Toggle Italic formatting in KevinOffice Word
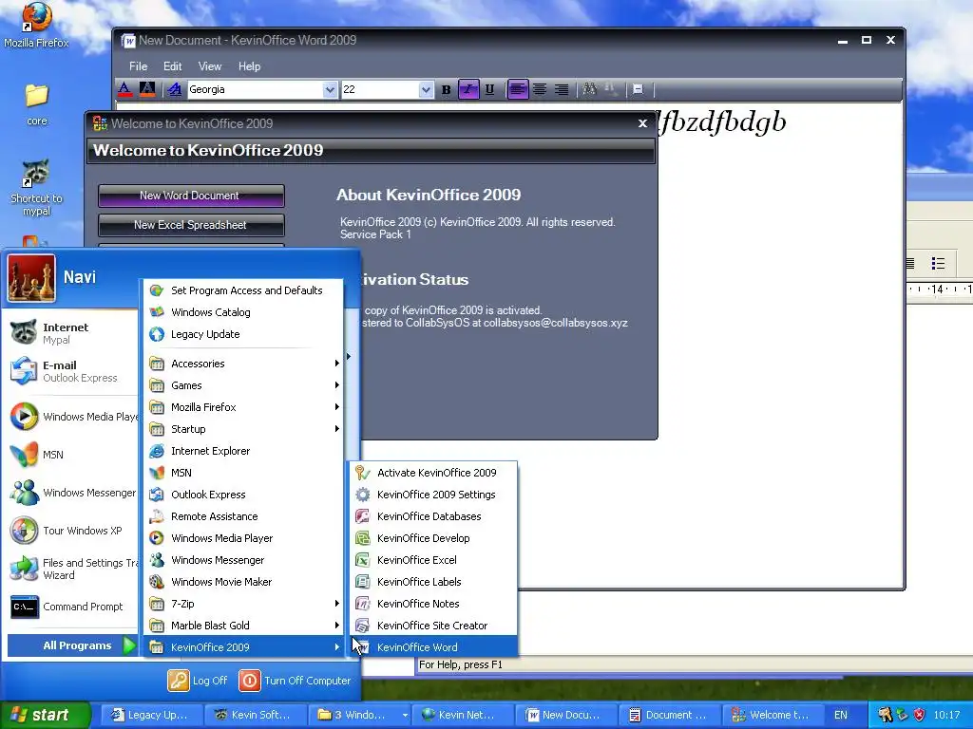 tap(467, 89)
